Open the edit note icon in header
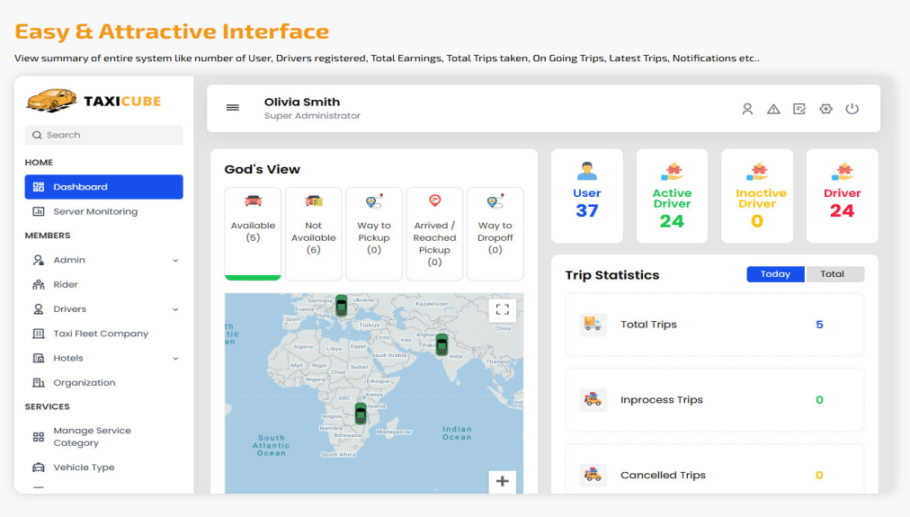This screenshot has width=910, height=517. pos(799,109)
